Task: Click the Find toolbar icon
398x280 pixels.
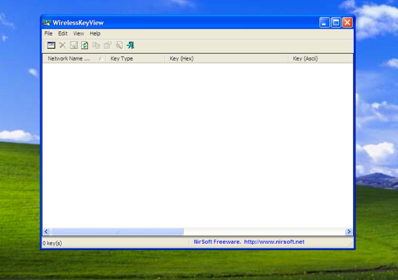Action: tap(119, 45)
